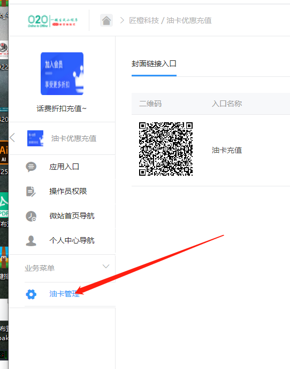The width and height of the screenshot is (290, 369).
Task: Click the blue gear icon for 油卡管理
Action: pos(31,294)
